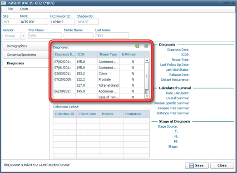The height and width of the screenshot is (173, 237).
Task: Click the 222.2 ICD9 cell
Action: point(86,79)
